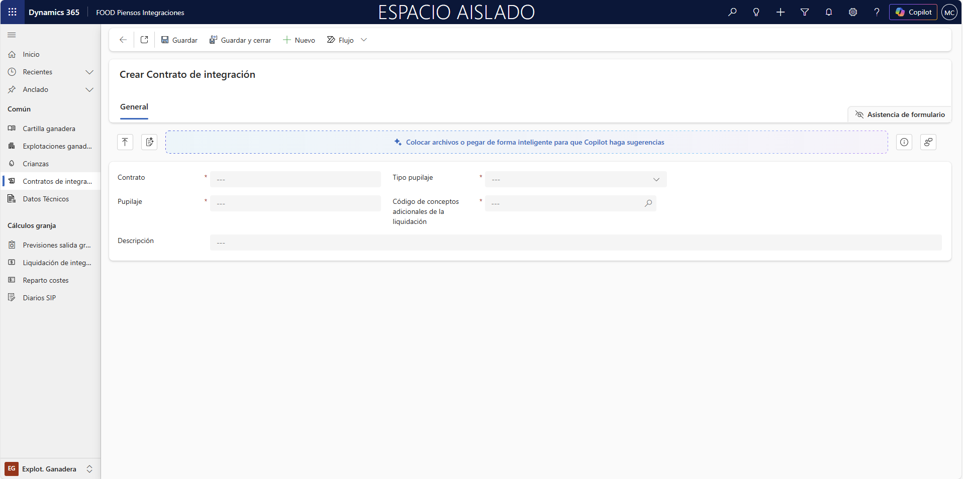Open the Tipo pupilaje dropdown
The image size is (963, 479).
[575, 179]
